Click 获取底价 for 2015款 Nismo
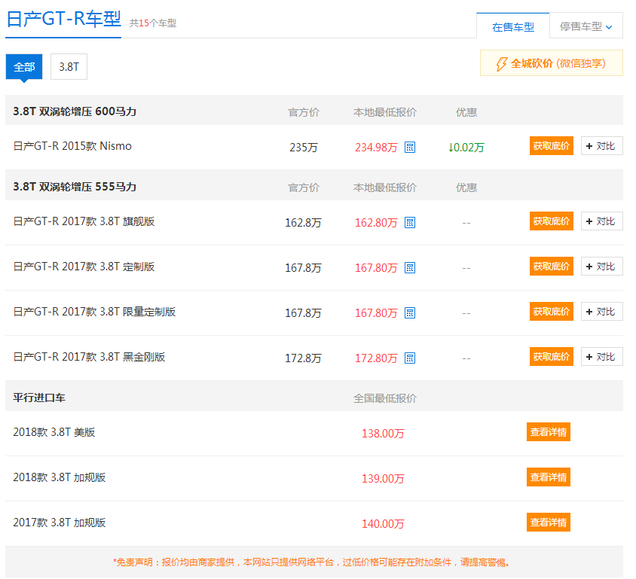This screenshot has width=636, height=579. coord(552,146)
